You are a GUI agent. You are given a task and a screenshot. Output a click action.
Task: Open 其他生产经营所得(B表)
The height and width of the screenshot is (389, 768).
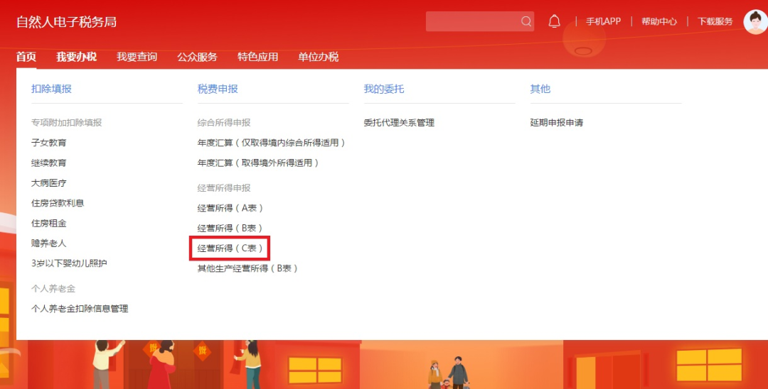[x=248, y=268]
